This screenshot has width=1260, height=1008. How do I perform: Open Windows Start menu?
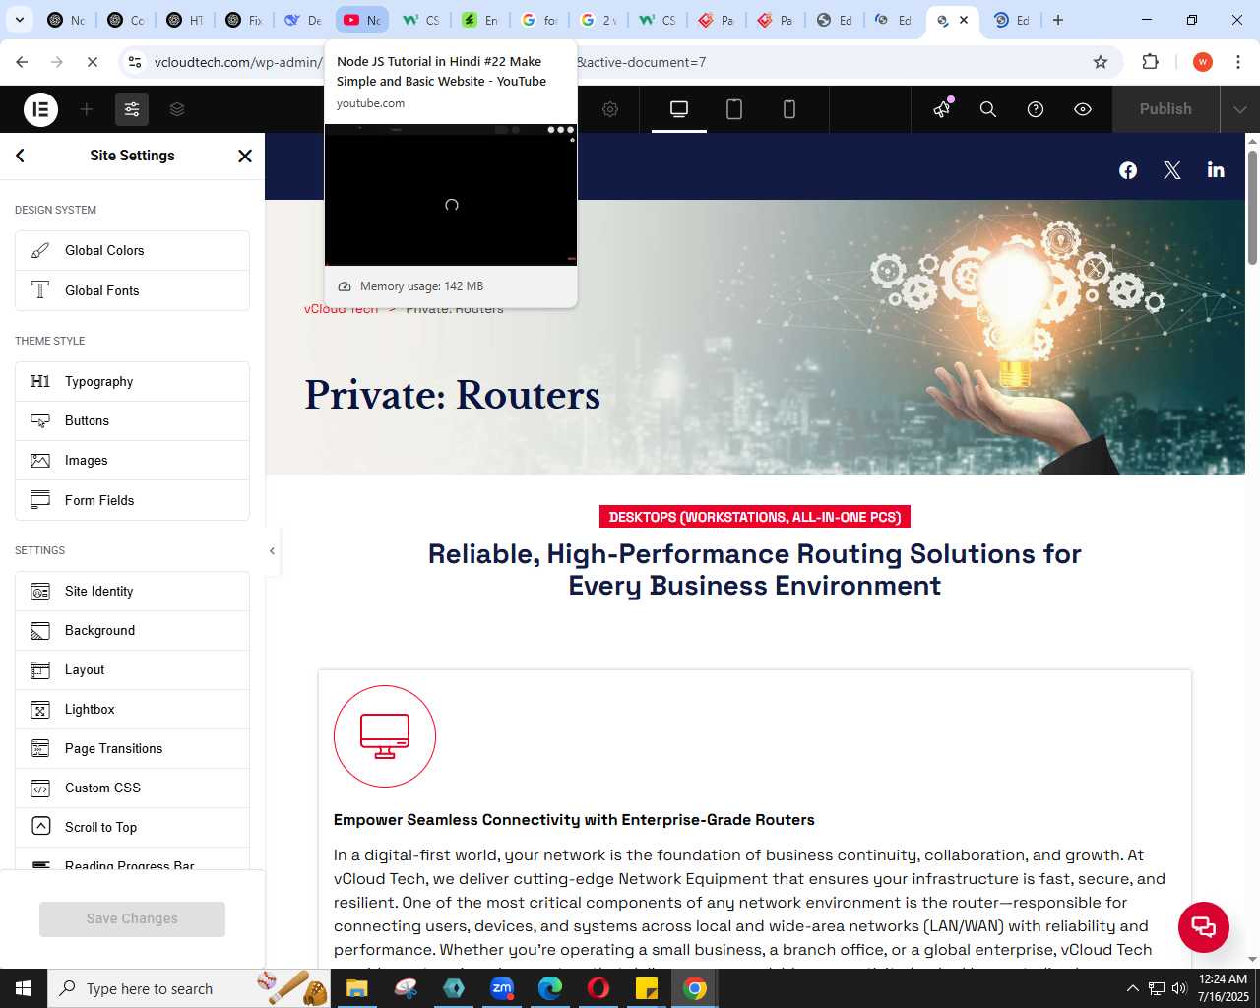[24, 988]
